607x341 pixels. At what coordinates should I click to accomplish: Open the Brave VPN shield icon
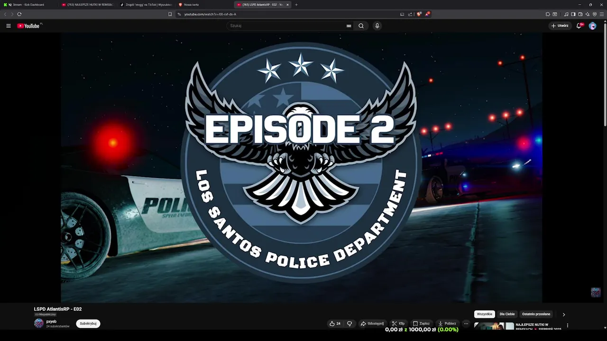pos(595,14)
